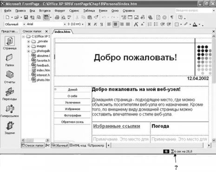Viewport: 216px width, 172px height.
Task: Toggle center text alignment
Action: (x=116, y=25)
